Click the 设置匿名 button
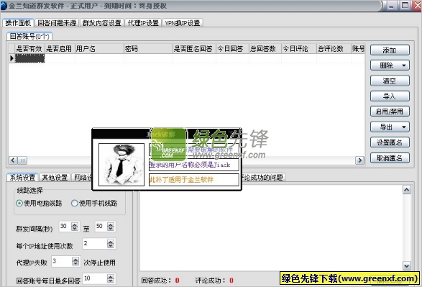Screen dimensions: 422x287 [390, 142]
